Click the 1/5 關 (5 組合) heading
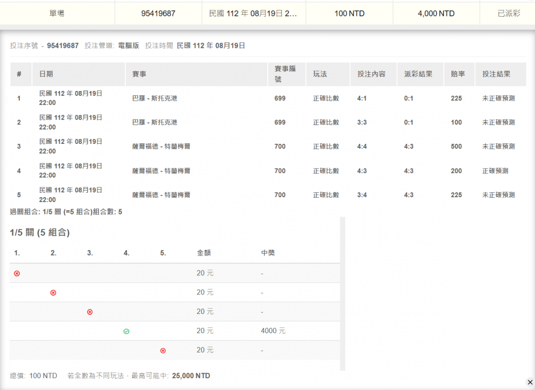This screenshot has width=535, height=390. tap(40, 233)
